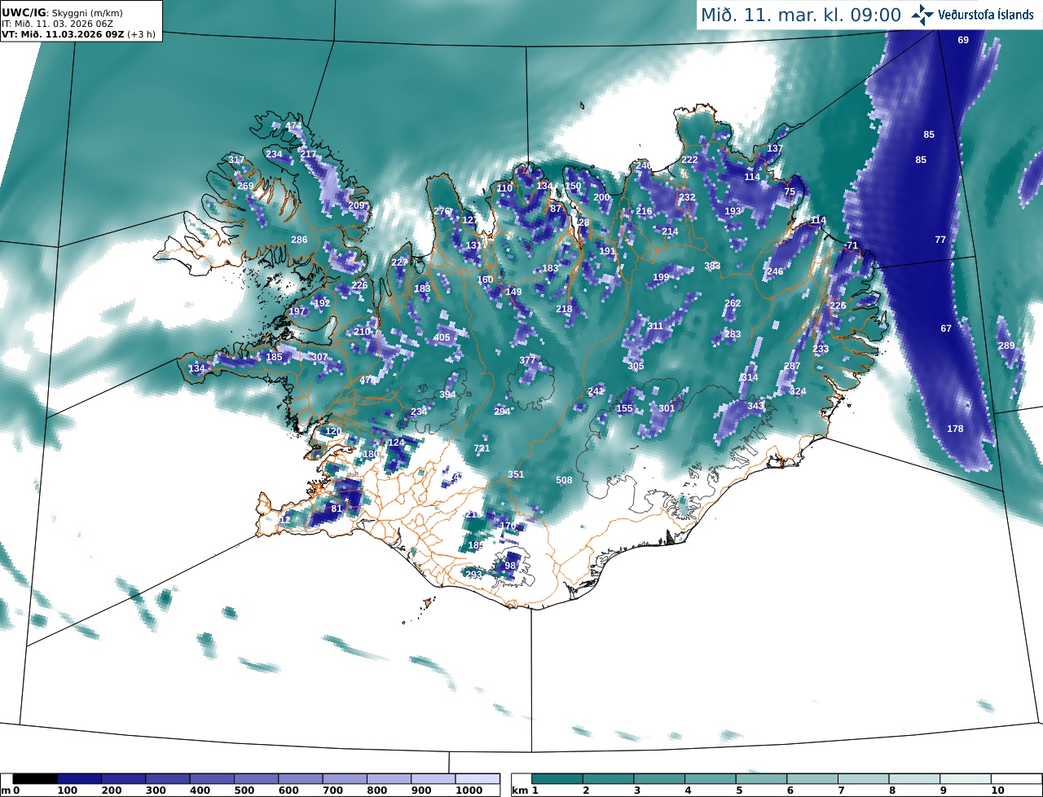This screenshot has width=1043, height=797.
Task: Click the map value 269 in the Westfjords
Action: (245, 186)
